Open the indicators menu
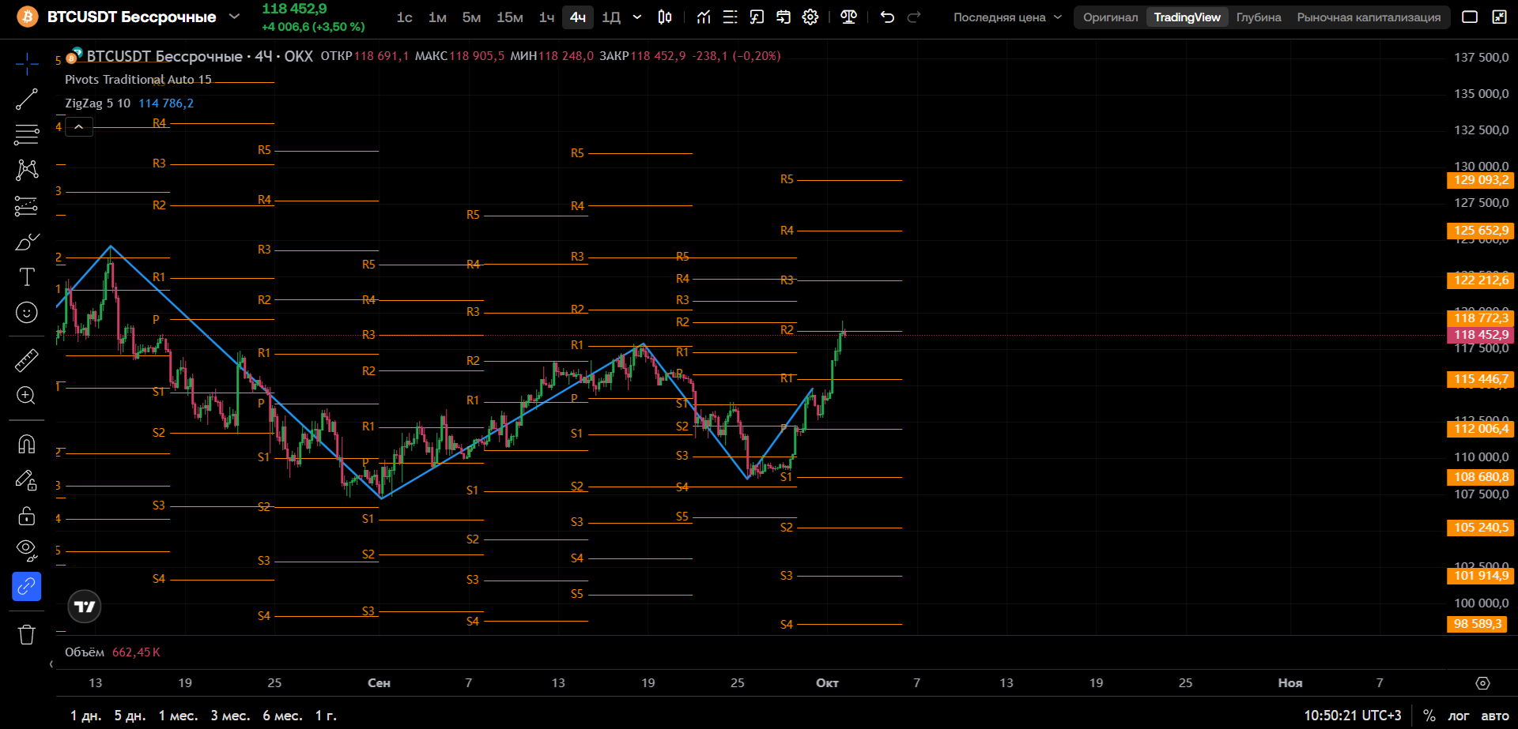 (704, 17)
